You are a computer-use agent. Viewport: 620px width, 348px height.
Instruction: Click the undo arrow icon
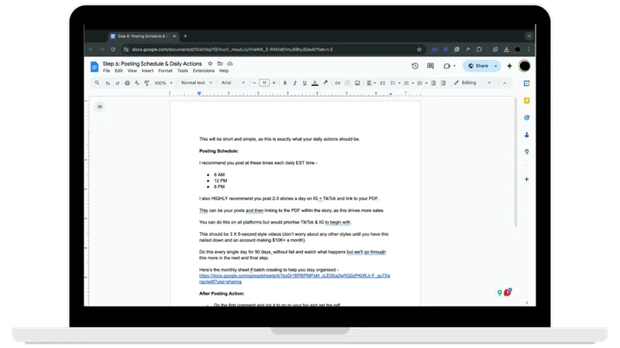tap(108, 83)
